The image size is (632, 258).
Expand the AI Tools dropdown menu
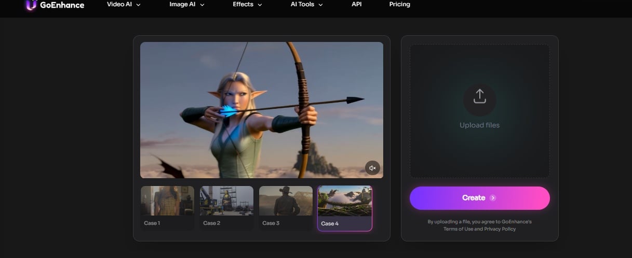tap(306, 4)
